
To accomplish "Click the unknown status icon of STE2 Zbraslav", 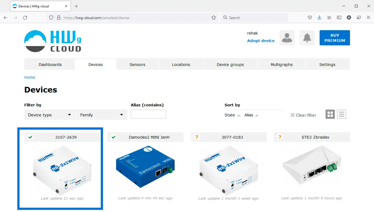I will coord(280,137).
